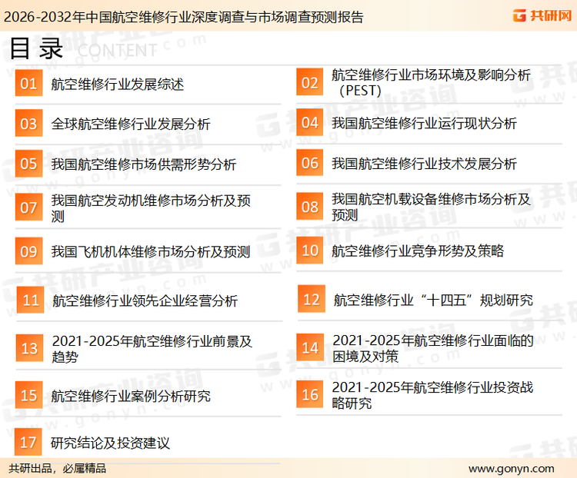Select the orange 02 number box

click(x=310, y=82)
